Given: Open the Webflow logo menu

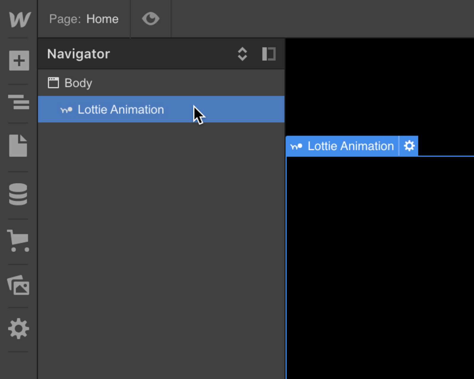Looking at the screenshot, I should pyautogui.click(x=20, y=20).
